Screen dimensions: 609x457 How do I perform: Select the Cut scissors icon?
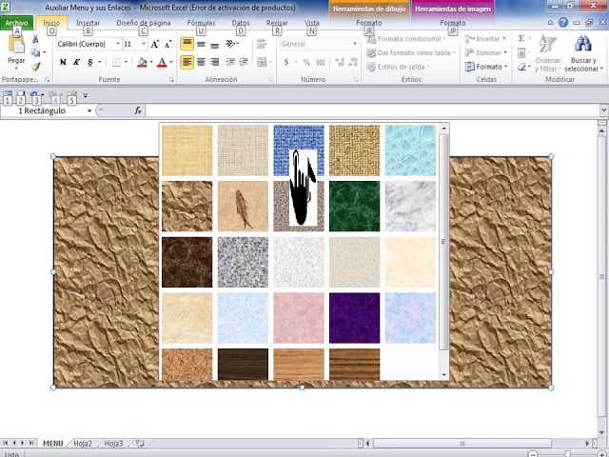(x=35, y=39)
